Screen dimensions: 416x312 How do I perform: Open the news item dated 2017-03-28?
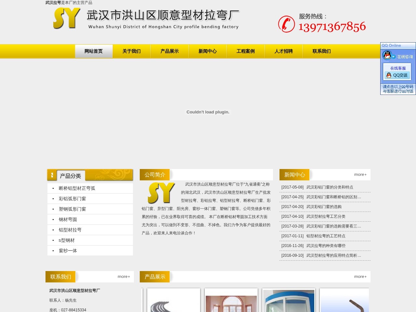click(x=334, y=226)
